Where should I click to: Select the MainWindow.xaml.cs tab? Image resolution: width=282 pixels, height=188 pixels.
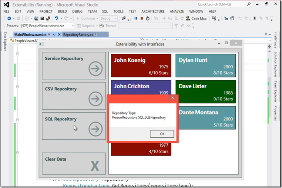(x=30, y=35)
